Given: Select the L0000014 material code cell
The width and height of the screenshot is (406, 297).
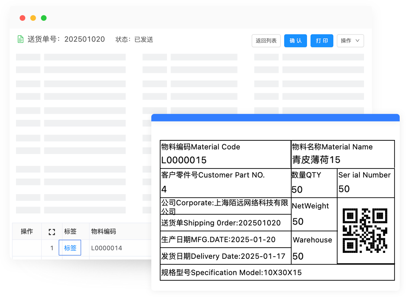Looking at the screenshot, I should pos(107,248).
